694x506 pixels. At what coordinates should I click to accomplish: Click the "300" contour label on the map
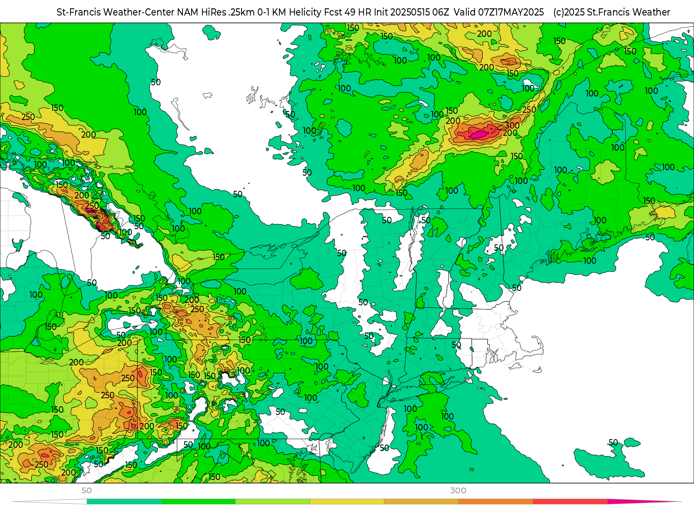coord(512,125)
